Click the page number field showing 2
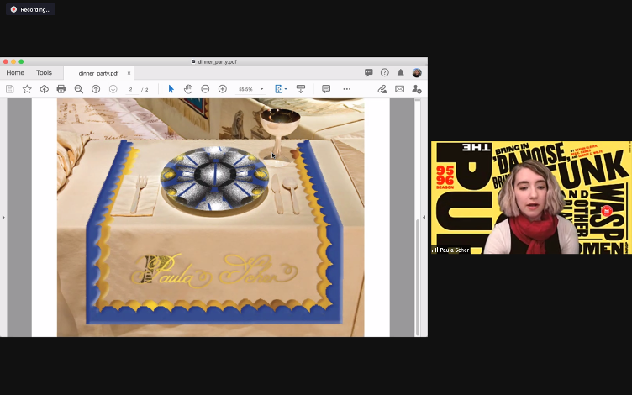The image size is (632, 395). coord(130,89)
